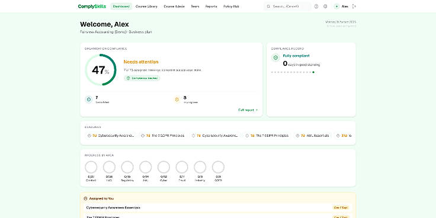Click the 47% compliance progress ring
This screenshot has height=218, width=436.
pyautogui.click(x=101, y=70)
